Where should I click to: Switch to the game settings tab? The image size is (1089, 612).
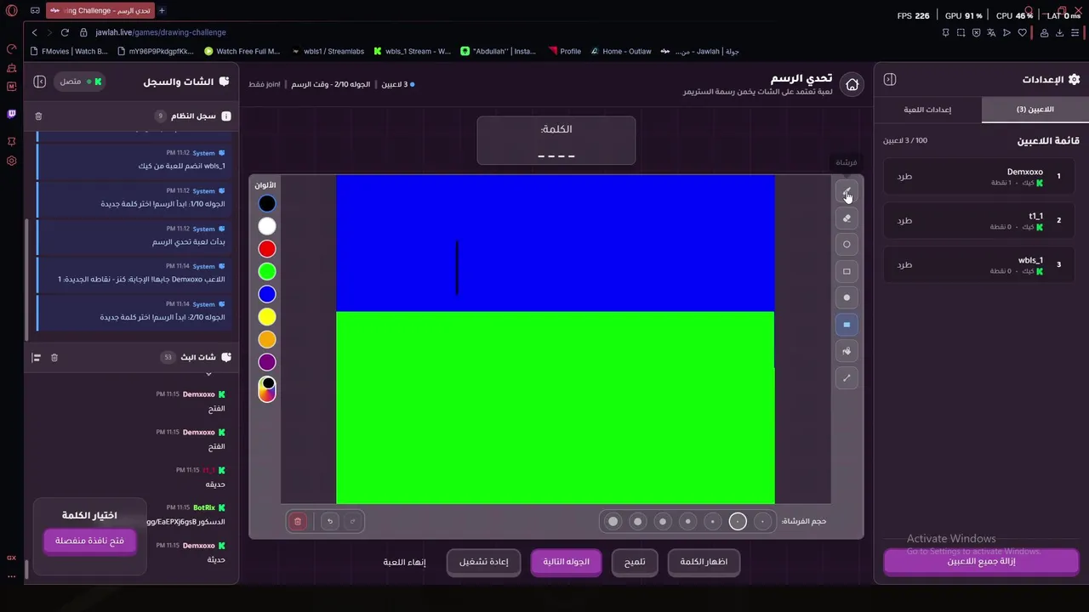(927, 110)
